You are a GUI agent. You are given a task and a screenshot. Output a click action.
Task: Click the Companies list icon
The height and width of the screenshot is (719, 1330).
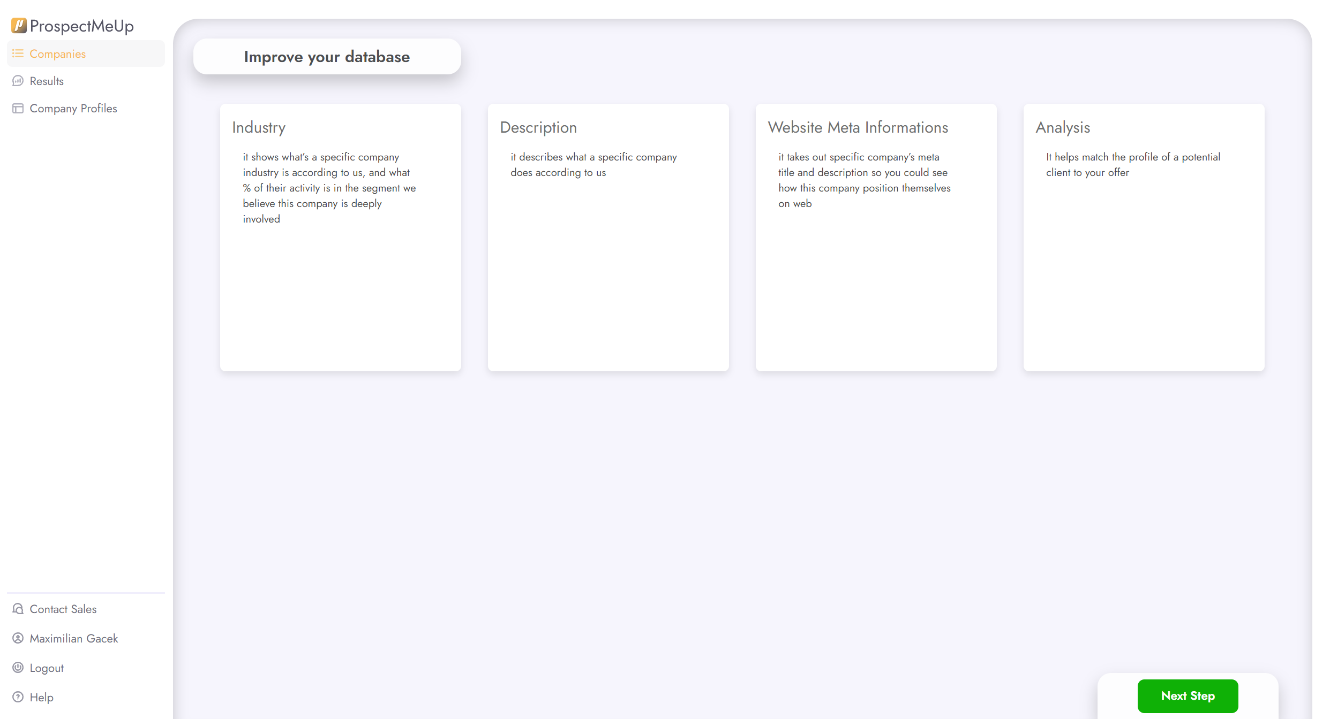click(18, 53)
